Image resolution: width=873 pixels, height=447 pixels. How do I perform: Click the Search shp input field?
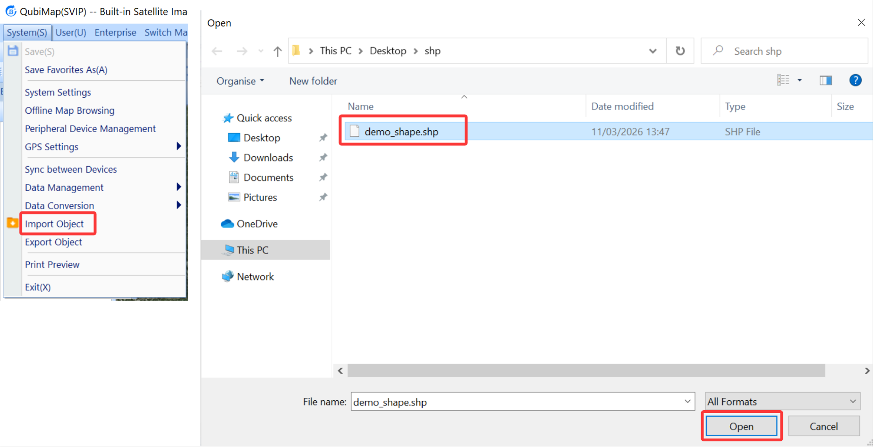(x=784, y=51)
